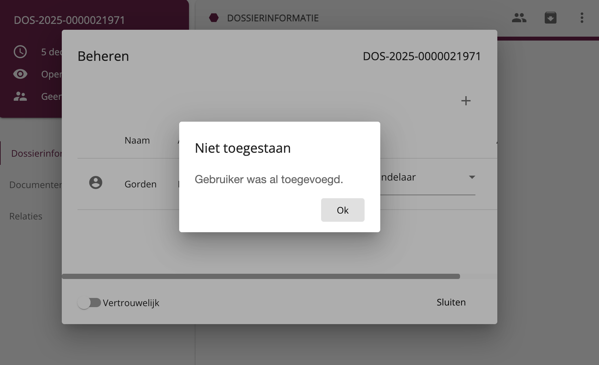This screenshot has height=365, width=599.
Task: Open the three-dot more options menu
Action: tap(582, 18)
